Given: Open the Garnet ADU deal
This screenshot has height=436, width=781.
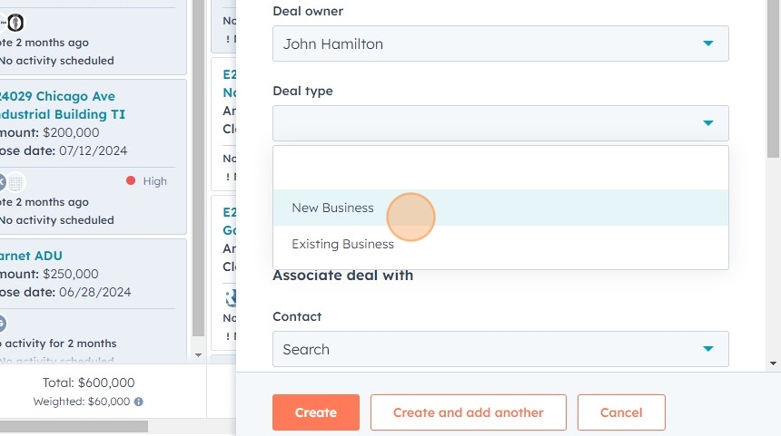Looking at the screenshot, I should tap(32, 256).
